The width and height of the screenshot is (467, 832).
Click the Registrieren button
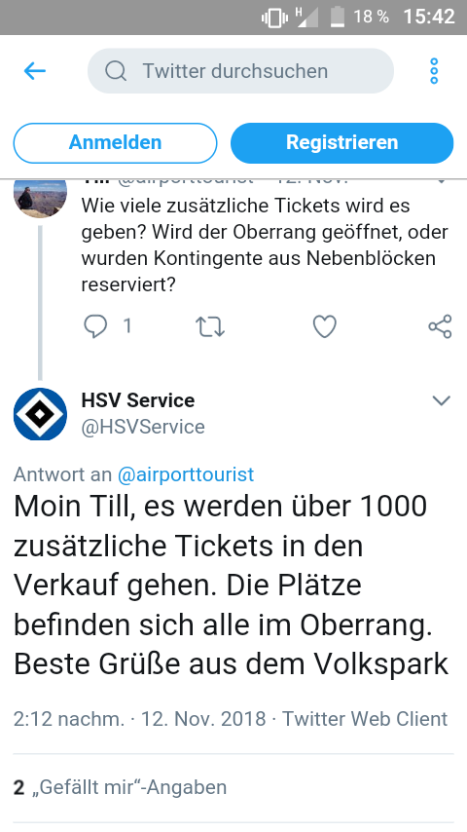(341, 143)
